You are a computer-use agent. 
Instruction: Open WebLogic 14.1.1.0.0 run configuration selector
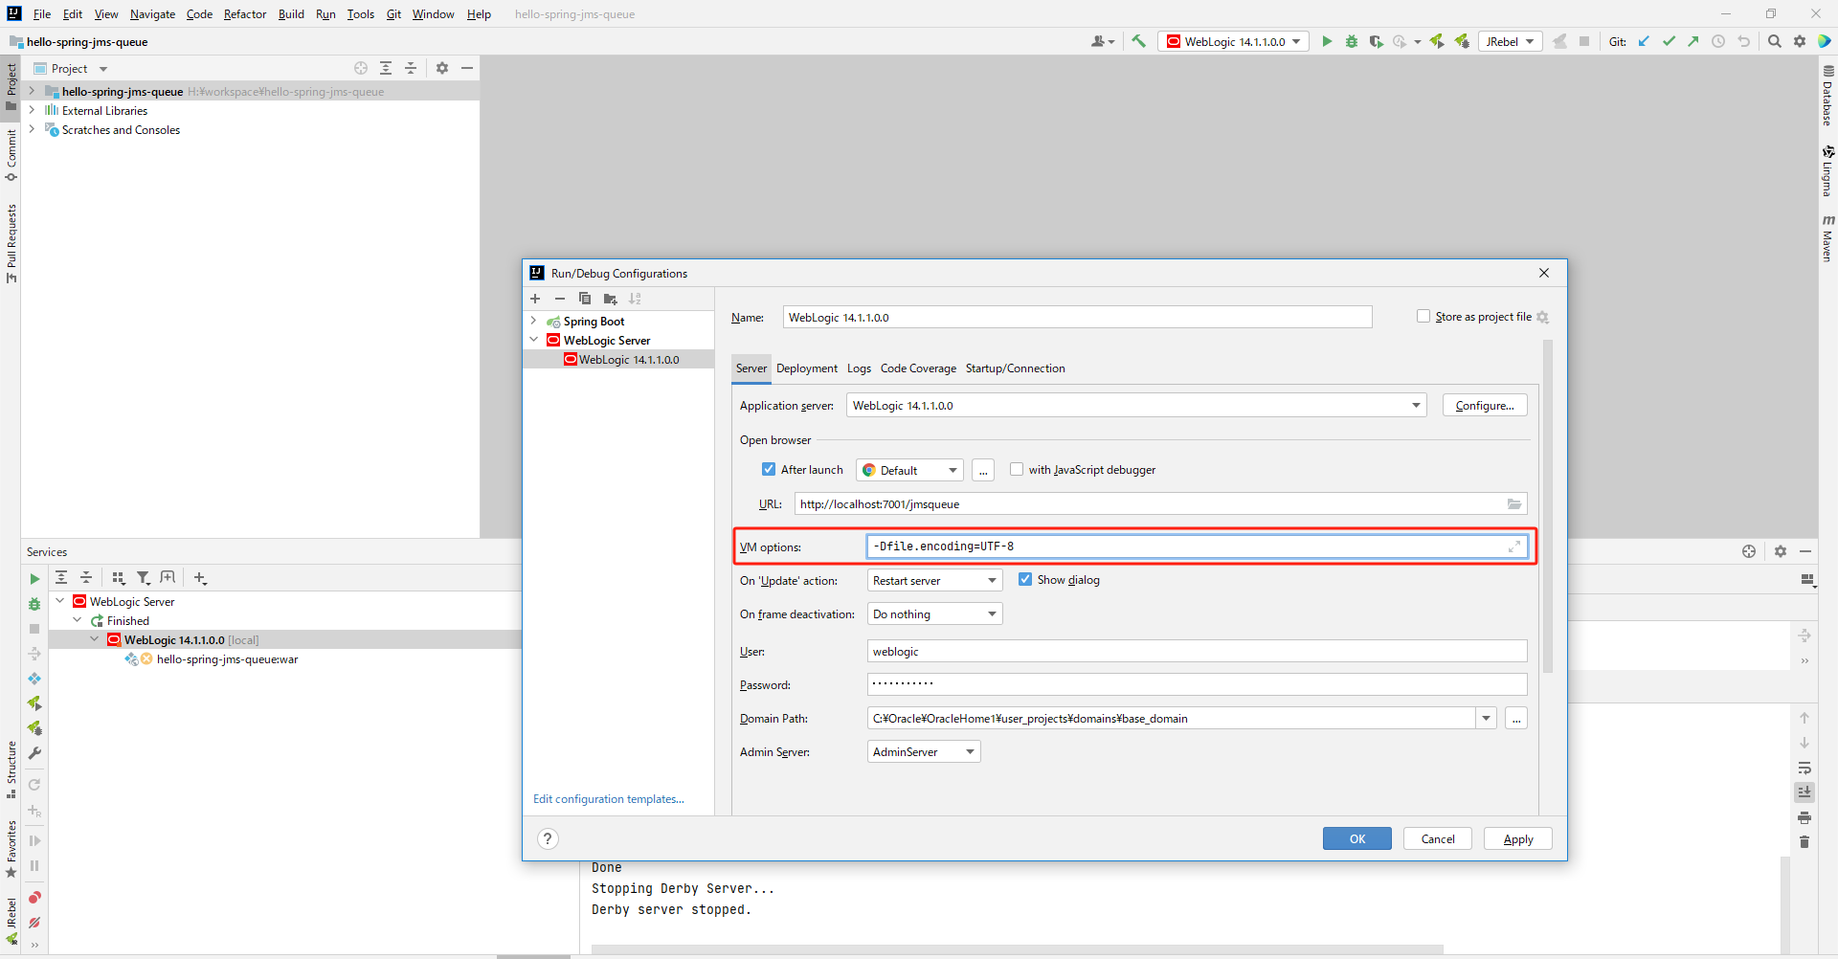1233,41
